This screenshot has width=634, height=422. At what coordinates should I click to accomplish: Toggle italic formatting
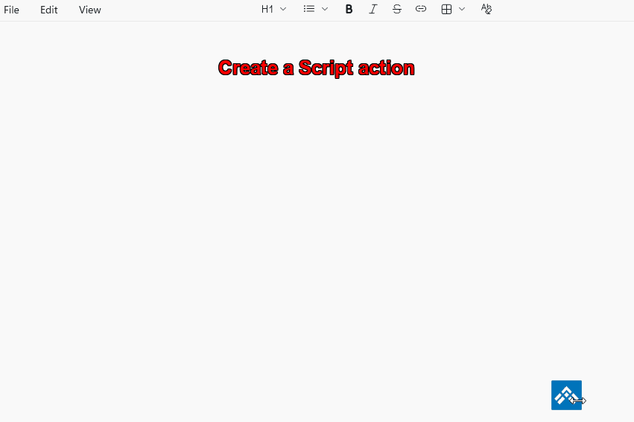click(x=373, y=9)
